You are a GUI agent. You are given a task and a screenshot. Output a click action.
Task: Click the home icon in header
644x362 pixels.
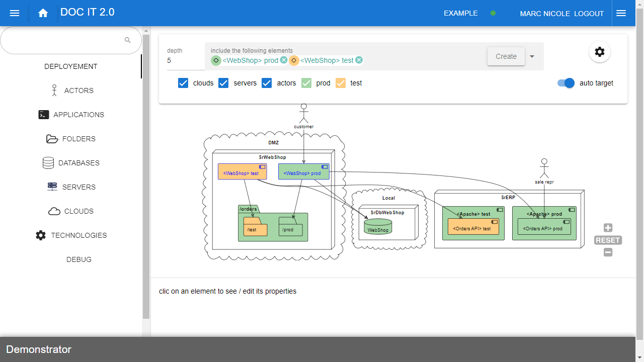(x=43, y=14)
